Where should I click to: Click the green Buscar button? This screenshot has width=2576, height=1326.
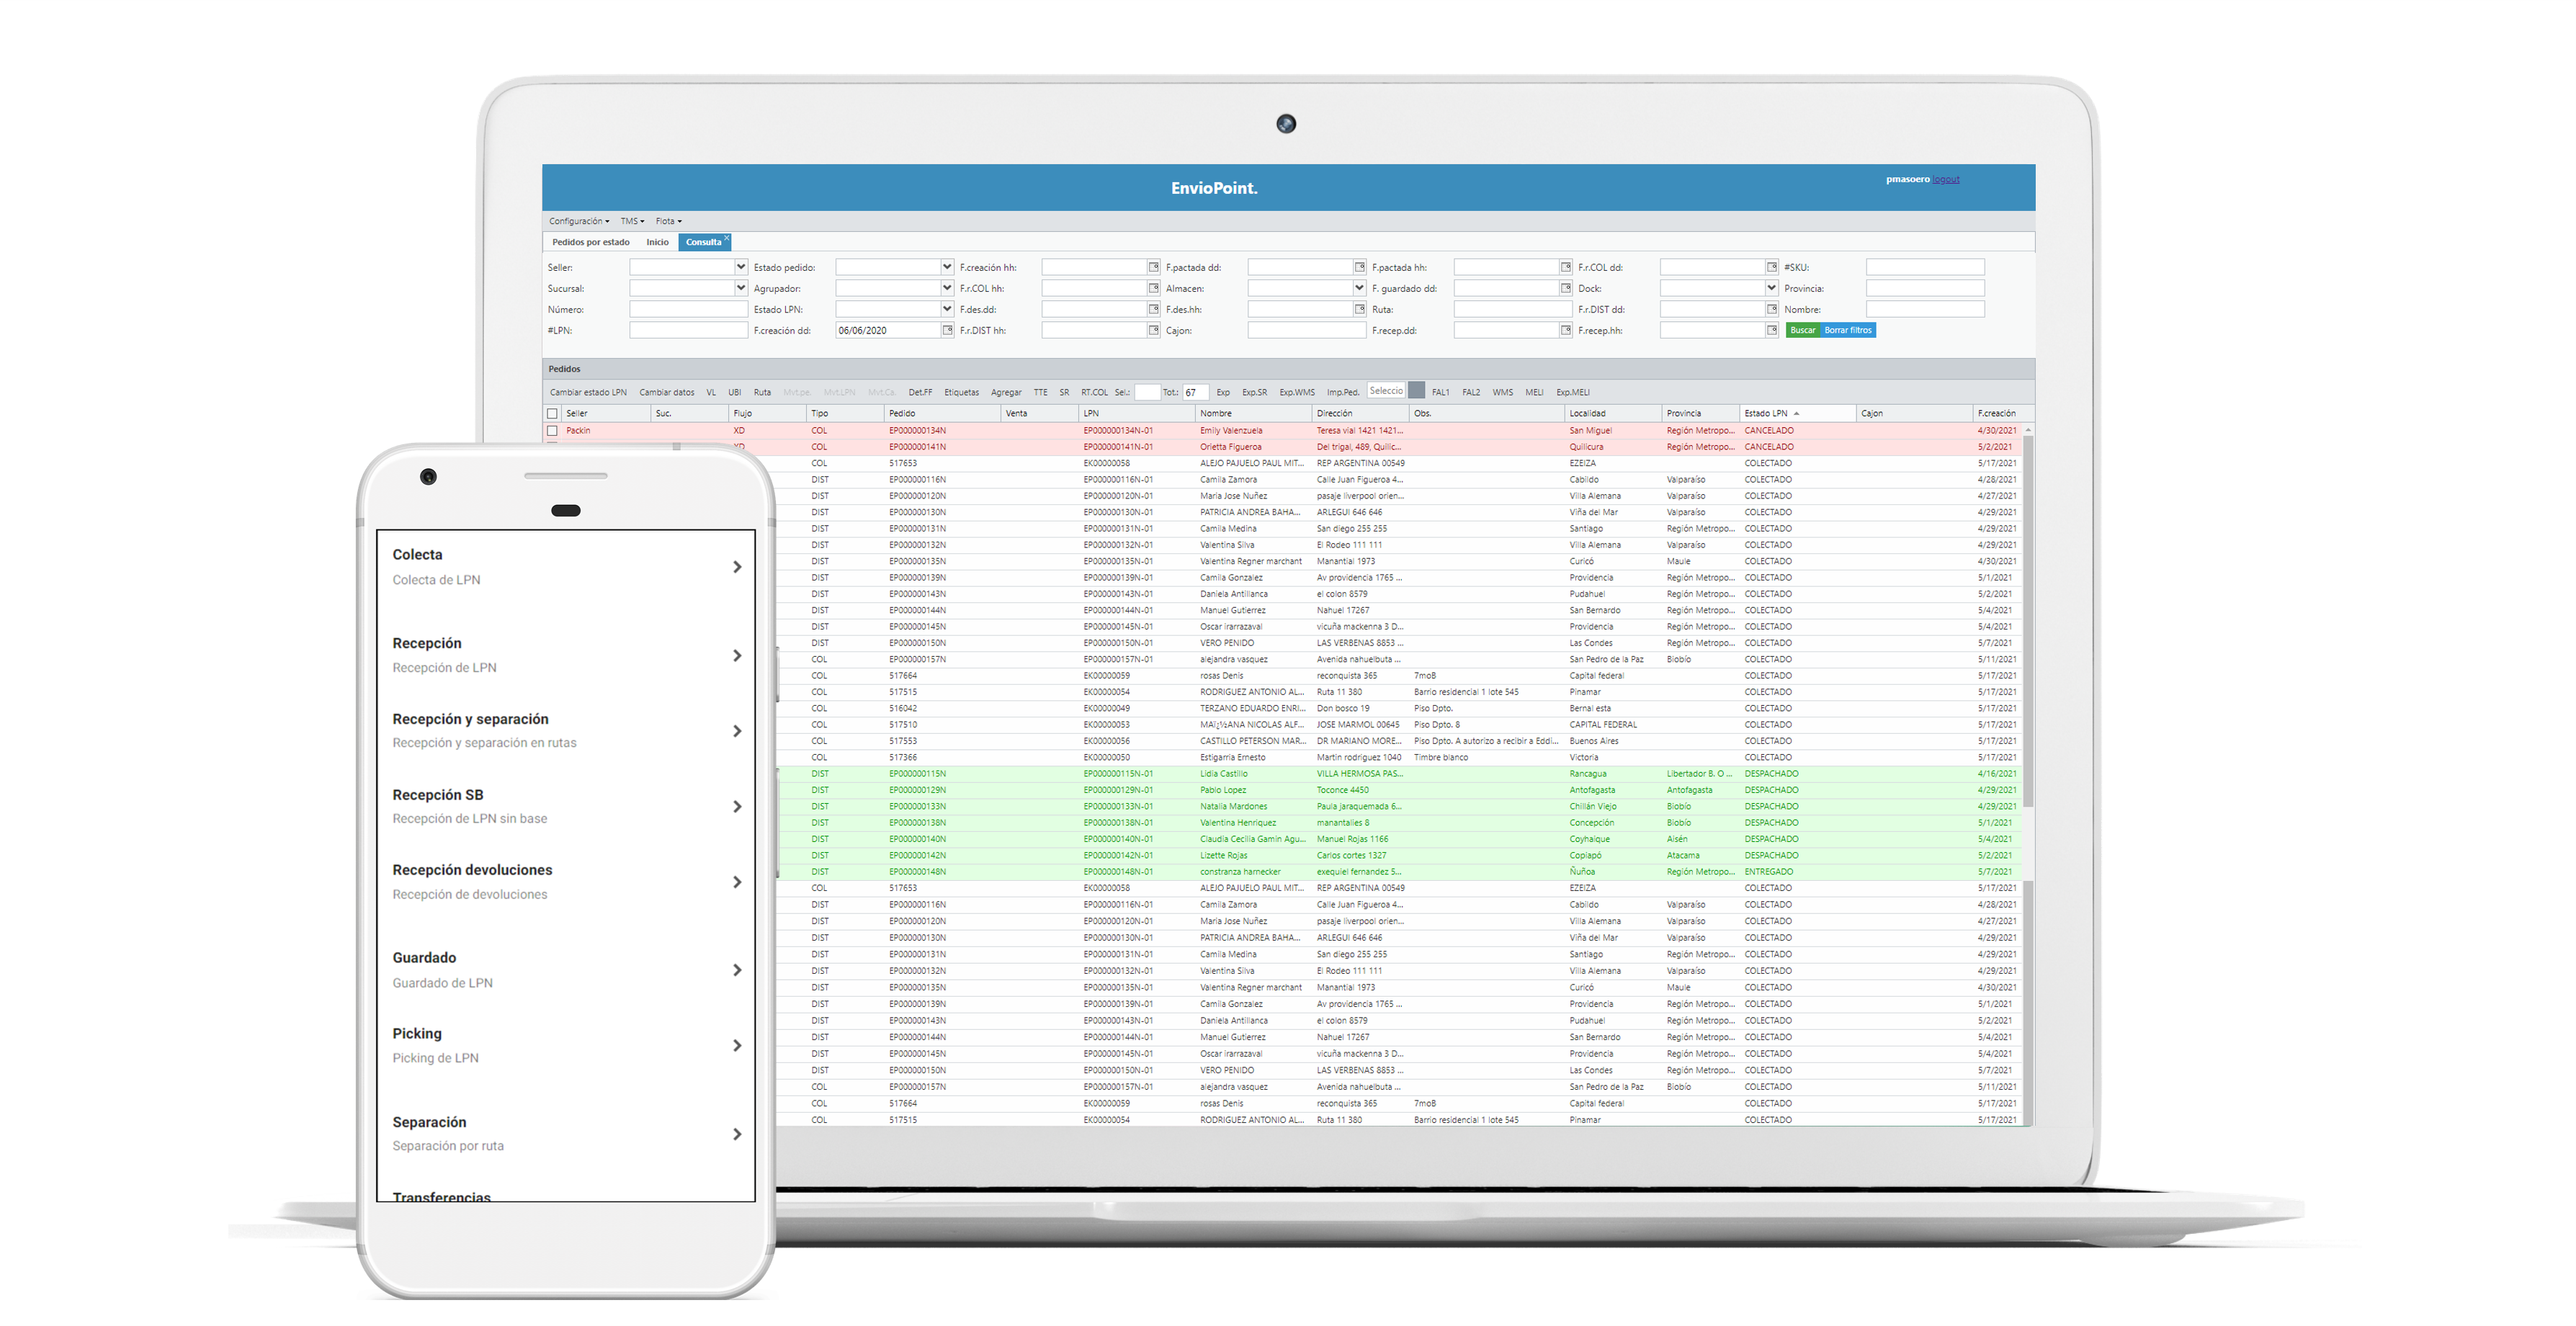1802,330
